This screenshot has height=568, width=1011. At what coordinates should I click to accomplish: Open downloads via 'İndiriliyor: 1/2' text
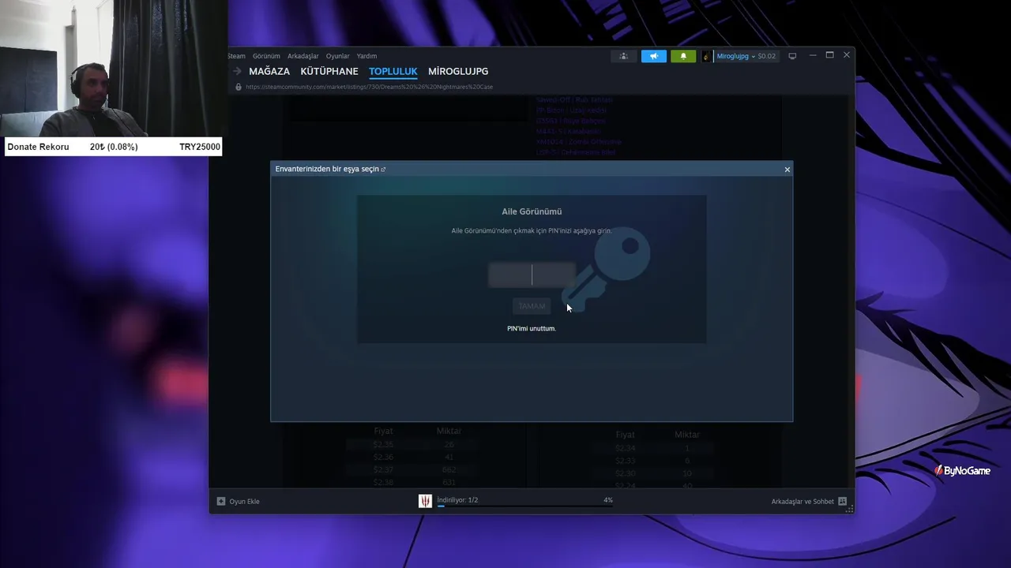click(457, 500)
